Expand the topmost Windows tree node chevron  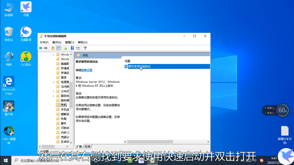point(53,54)
